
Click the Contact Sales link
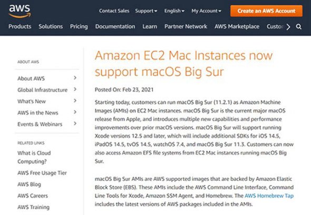pos(114,11)
